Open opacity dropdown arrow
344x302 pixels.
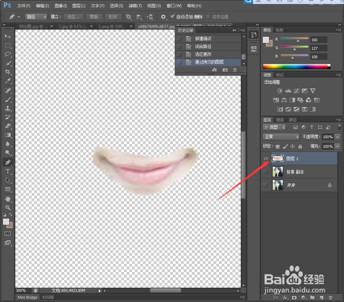337,137
